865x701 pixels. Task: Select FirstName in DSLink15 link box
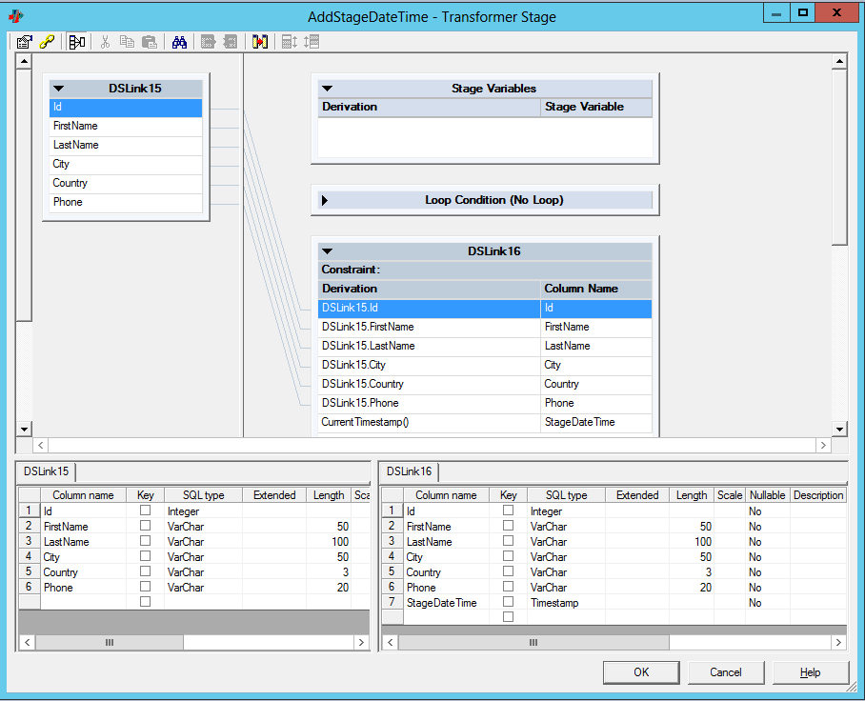click(x=126, y=127)
